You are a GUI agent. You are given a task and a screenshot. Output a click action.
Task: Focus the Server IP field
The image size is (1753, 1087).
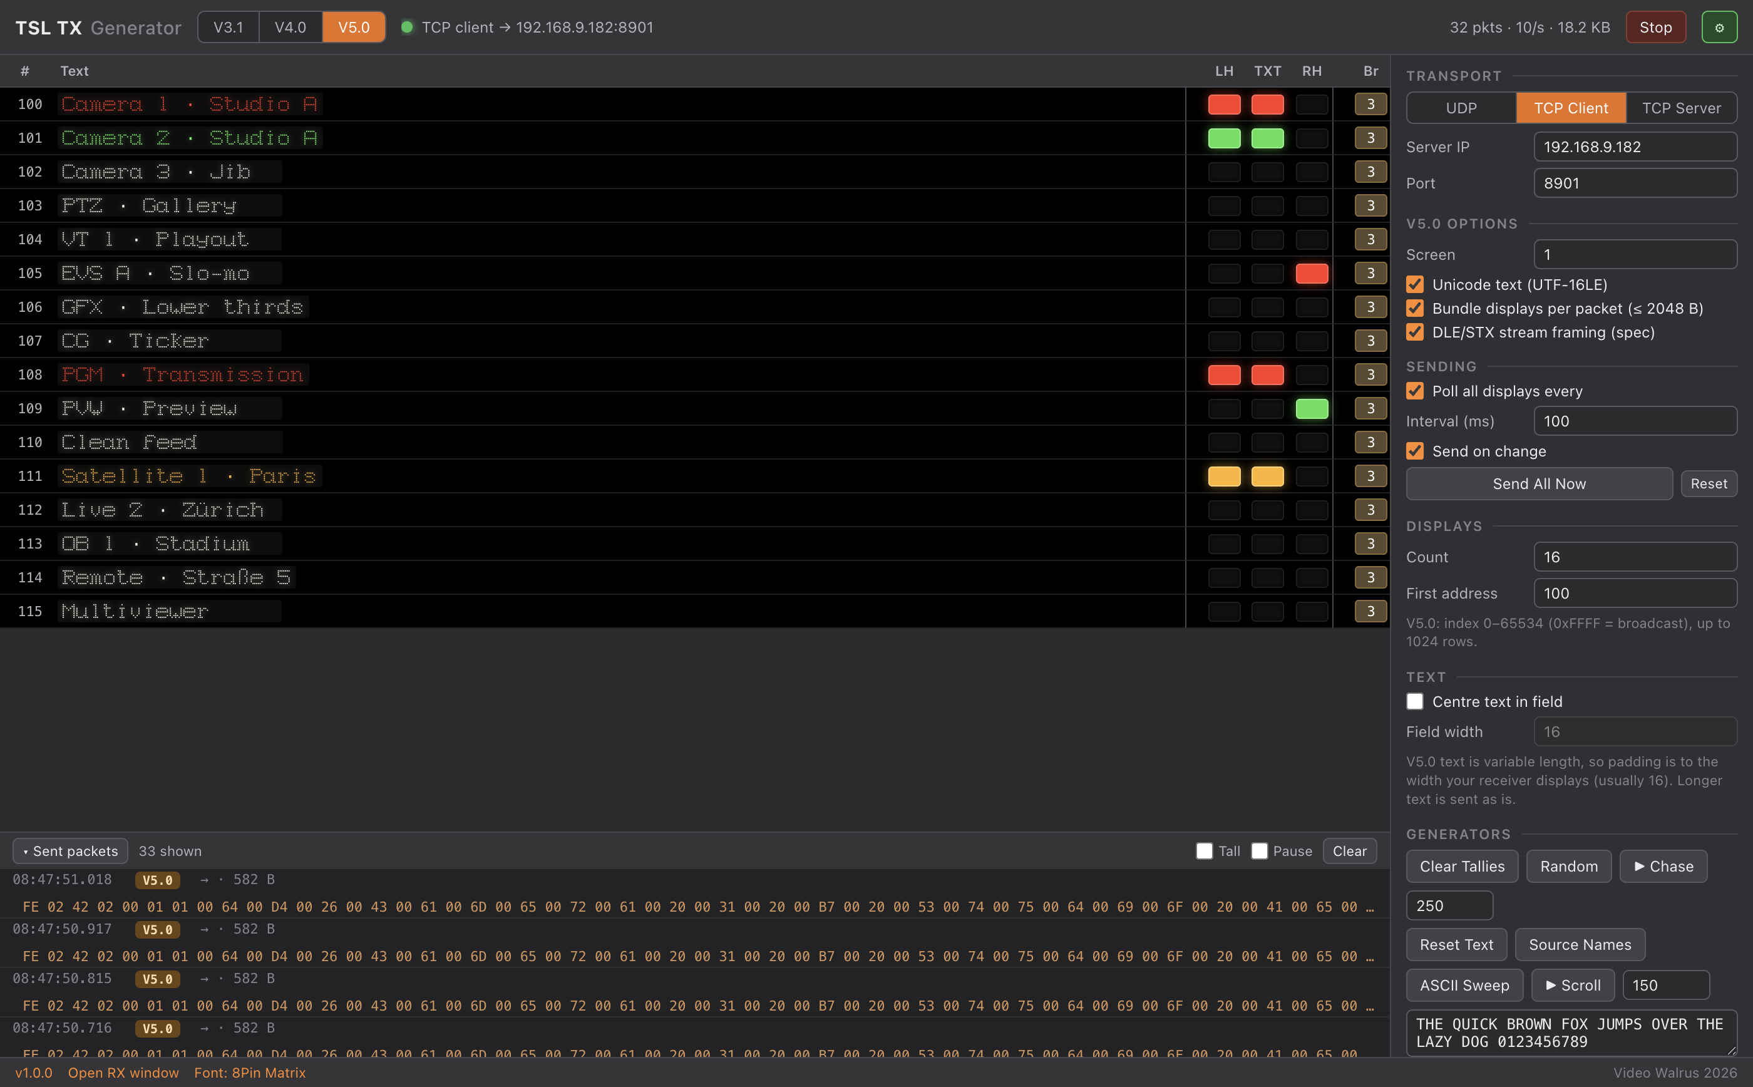(1635, 147)
